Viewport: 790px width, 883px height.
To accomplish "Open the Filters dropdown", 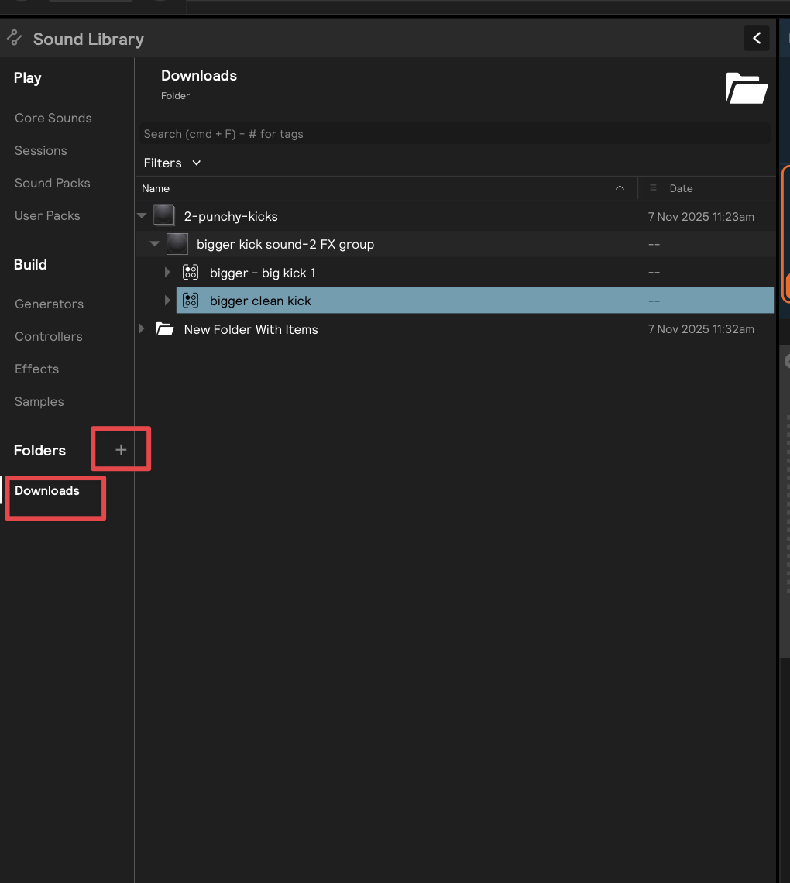I will point(172,163).
